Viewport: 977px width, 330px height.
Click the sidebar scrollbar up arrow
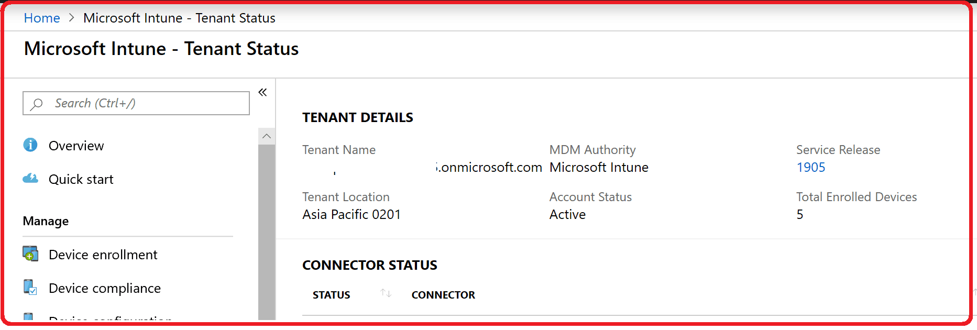(267, 136)
